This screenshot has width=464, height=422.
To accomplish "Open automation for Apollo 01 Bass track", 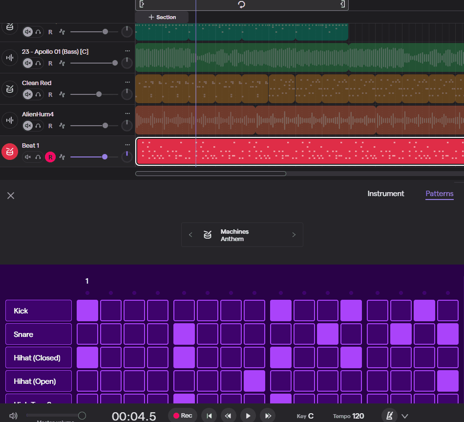I will coord(62,63).
